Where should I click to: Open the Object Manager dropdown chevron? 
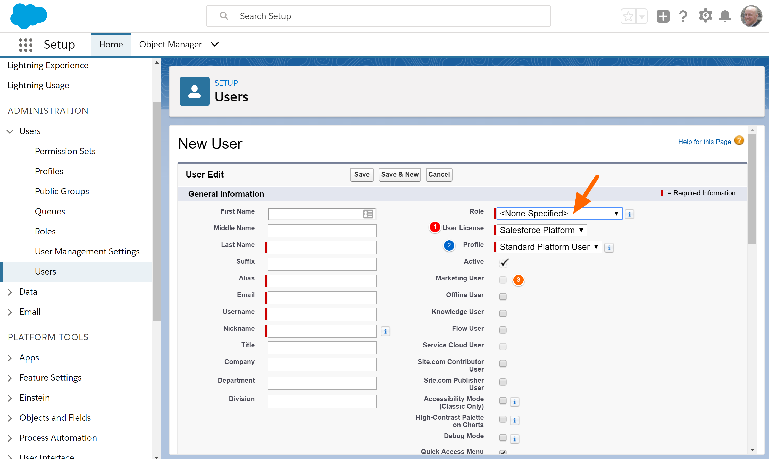[215, 45]
